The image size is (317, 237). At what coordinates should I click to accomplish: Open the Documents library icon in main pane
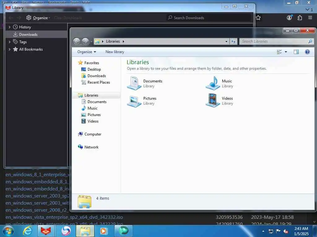pos(134,83)
